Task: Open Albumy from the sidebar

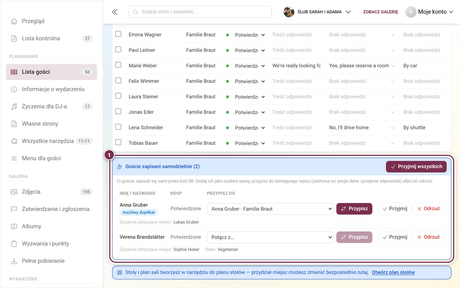Action: (52, 227)
